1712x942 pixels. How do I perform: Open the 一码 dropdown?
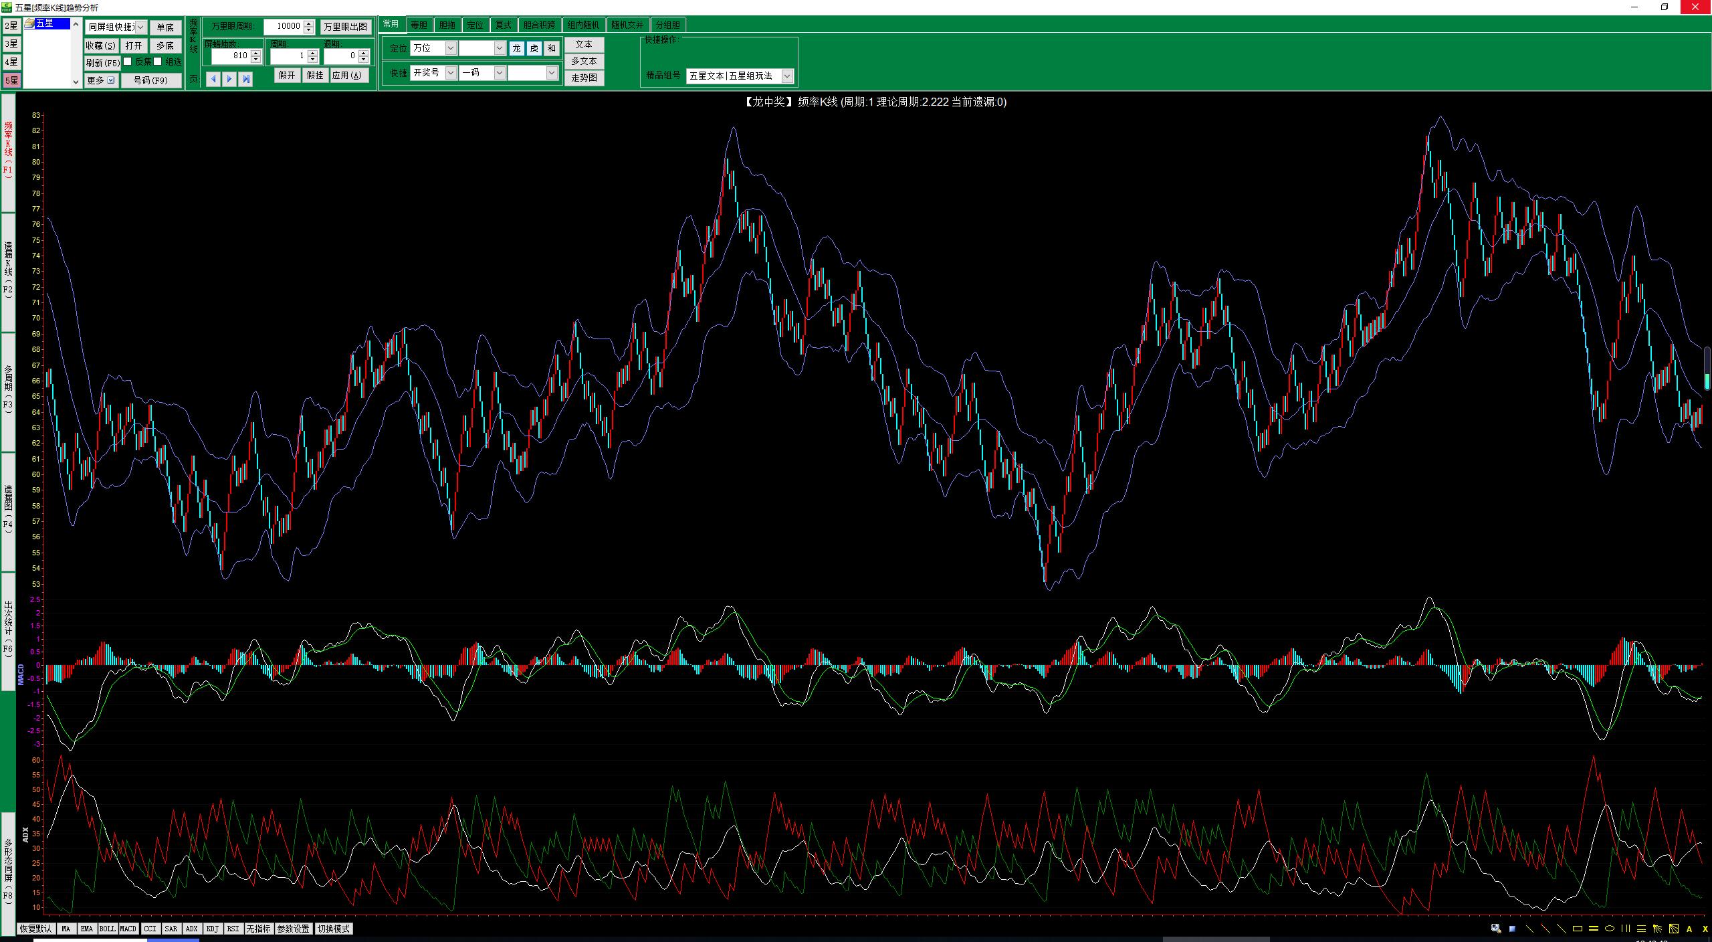[500, 72]
